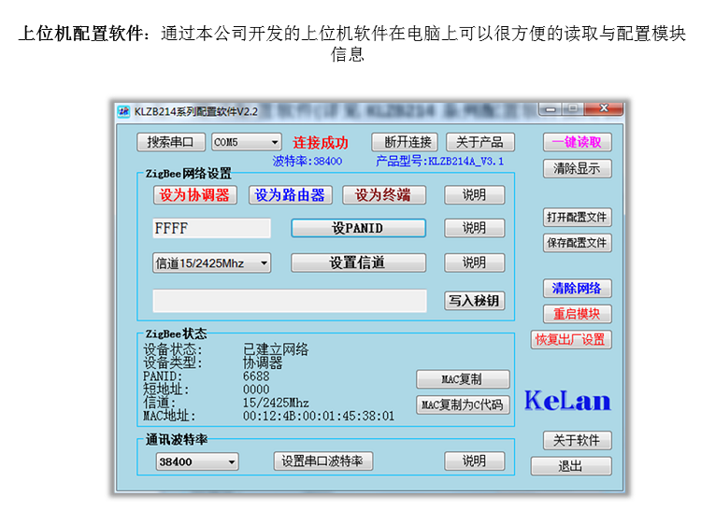Open the 38400 baud rate dropdown
Screen dimensions: 701x525
(x=197, y=461)
